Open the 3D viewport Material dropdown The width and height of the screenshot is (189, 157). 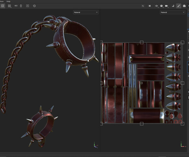(x=86, y=12)
